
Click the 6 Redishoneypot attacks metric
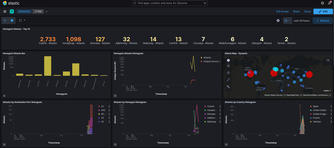(x=232, y=40)
